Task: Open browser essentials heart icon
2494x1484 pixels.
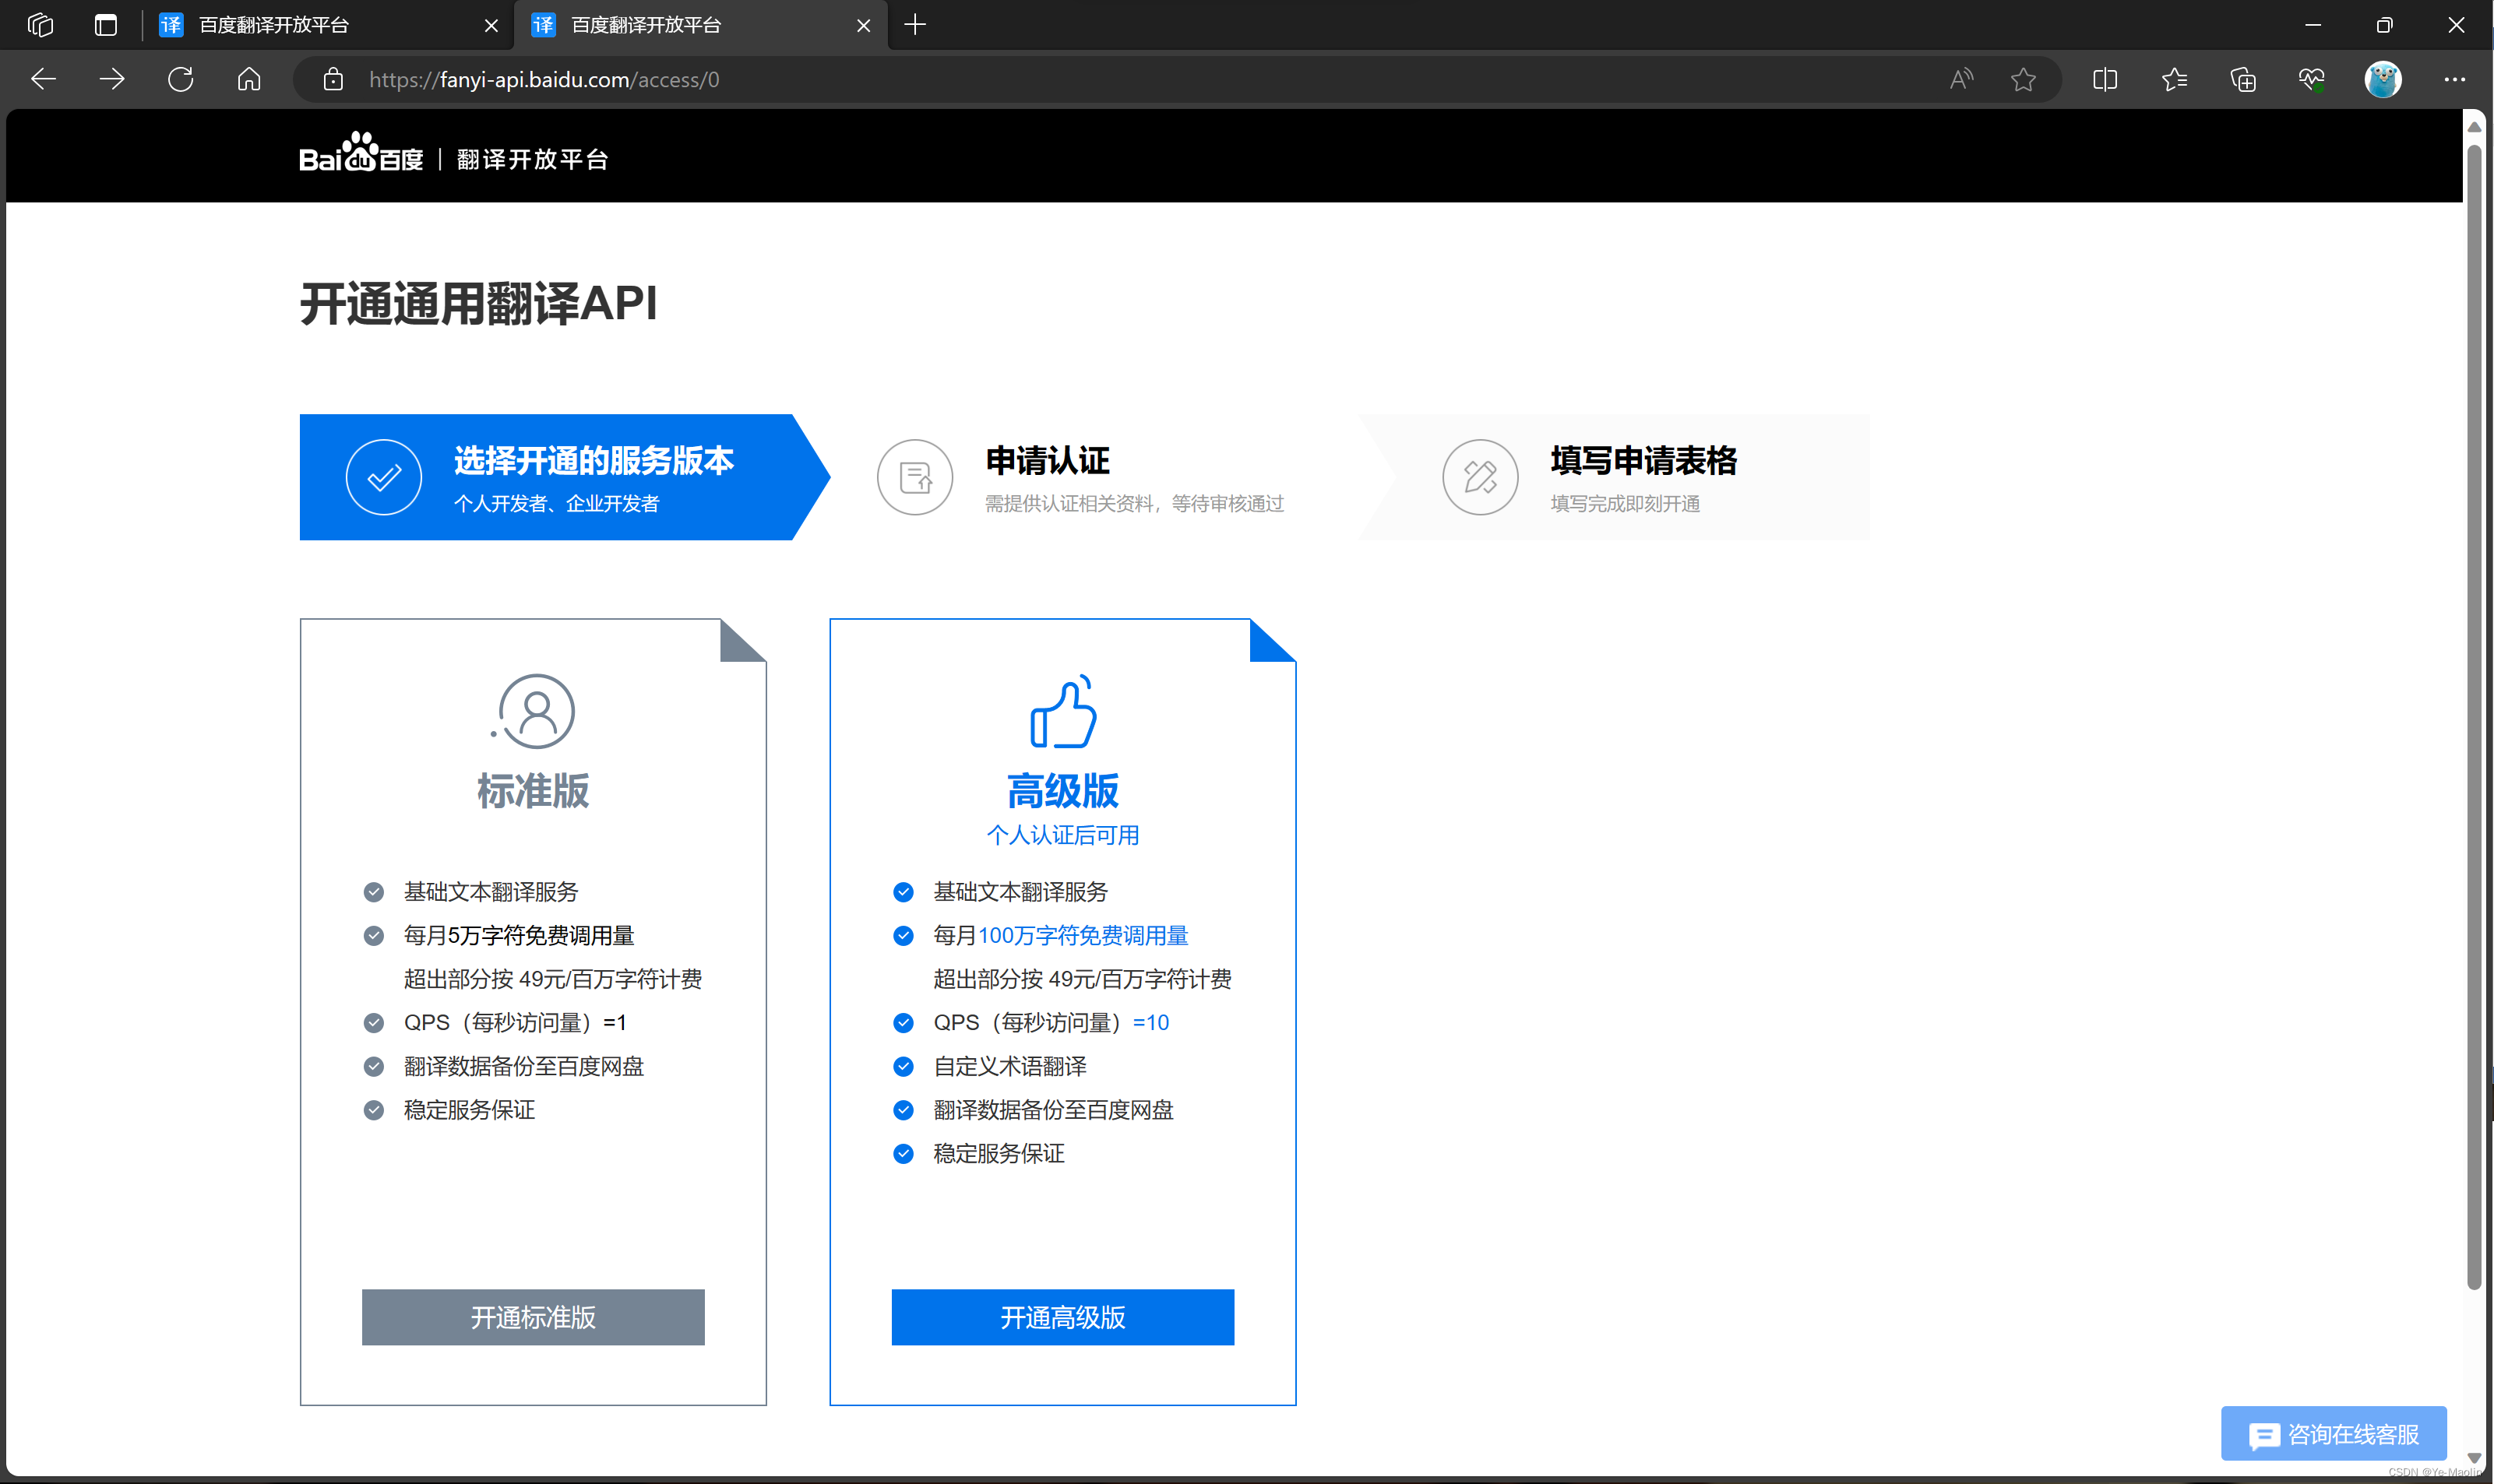Action: [2312, 79]
